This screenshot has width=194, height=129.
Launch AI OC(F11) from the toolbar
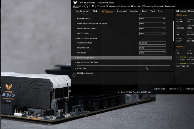point(137,6)
